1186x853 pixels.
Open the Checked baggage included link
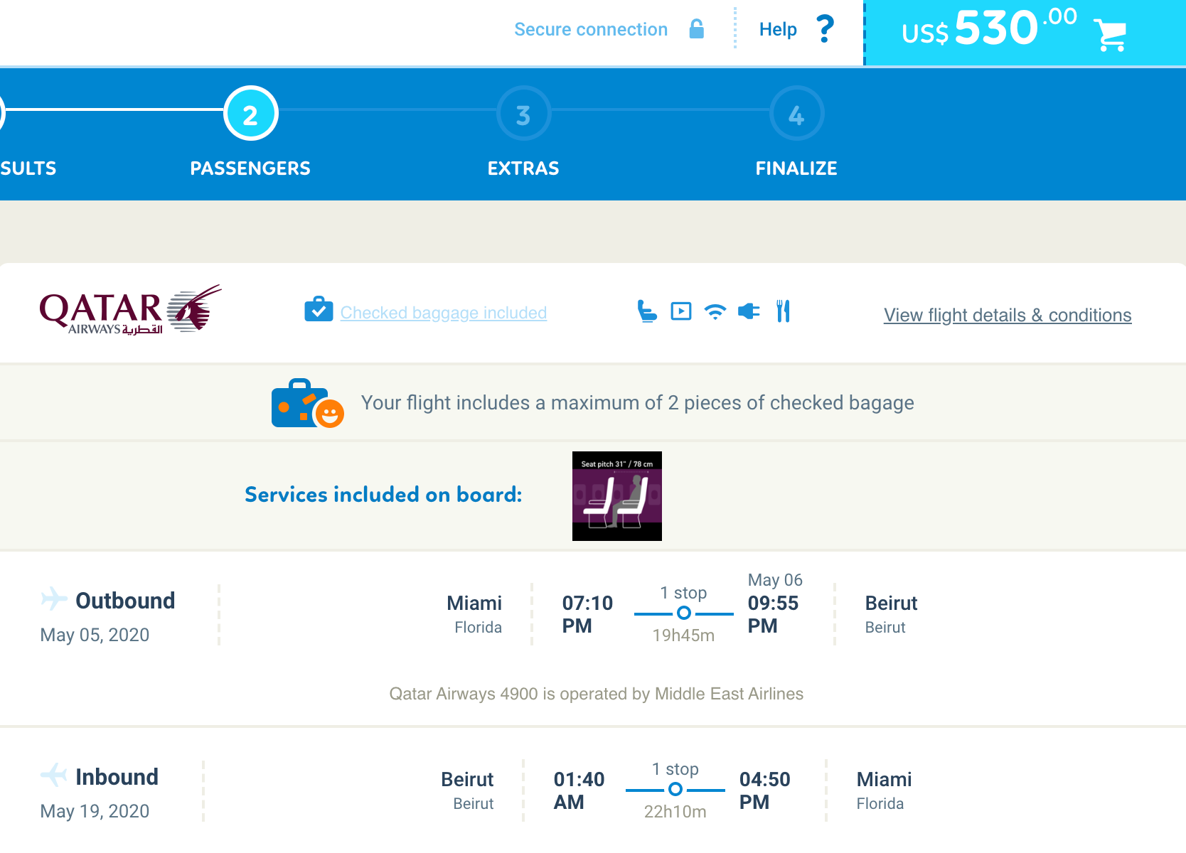[443, 313]
